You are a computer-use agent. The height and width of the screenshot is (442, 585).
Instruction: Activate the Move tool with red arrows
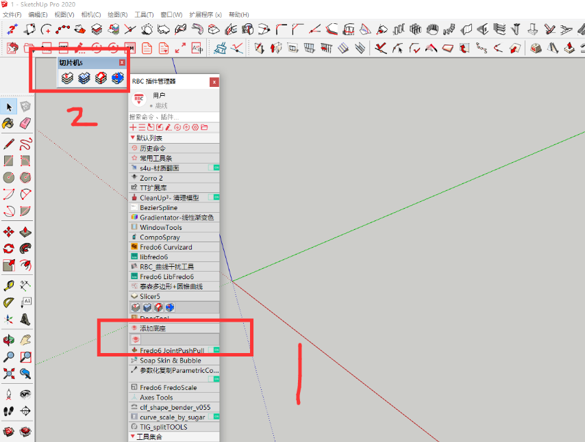pyautogui.click(x=9, y=232)
